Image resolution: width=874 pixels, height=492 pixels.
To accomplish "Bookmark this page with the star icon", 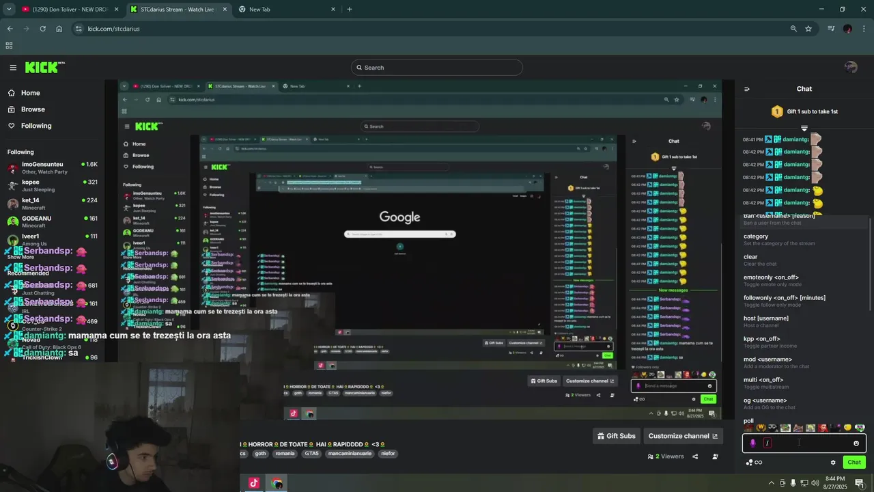I will pyautogui.click(x=808, y=29).
